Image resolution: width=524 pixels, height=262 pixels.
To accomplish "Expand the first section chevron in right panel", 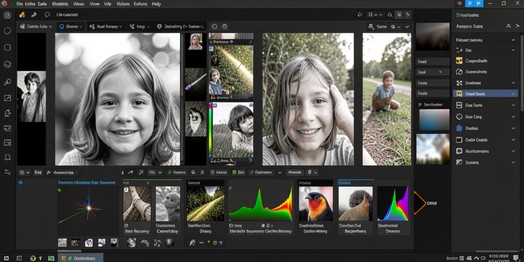I will pos(513,40).
